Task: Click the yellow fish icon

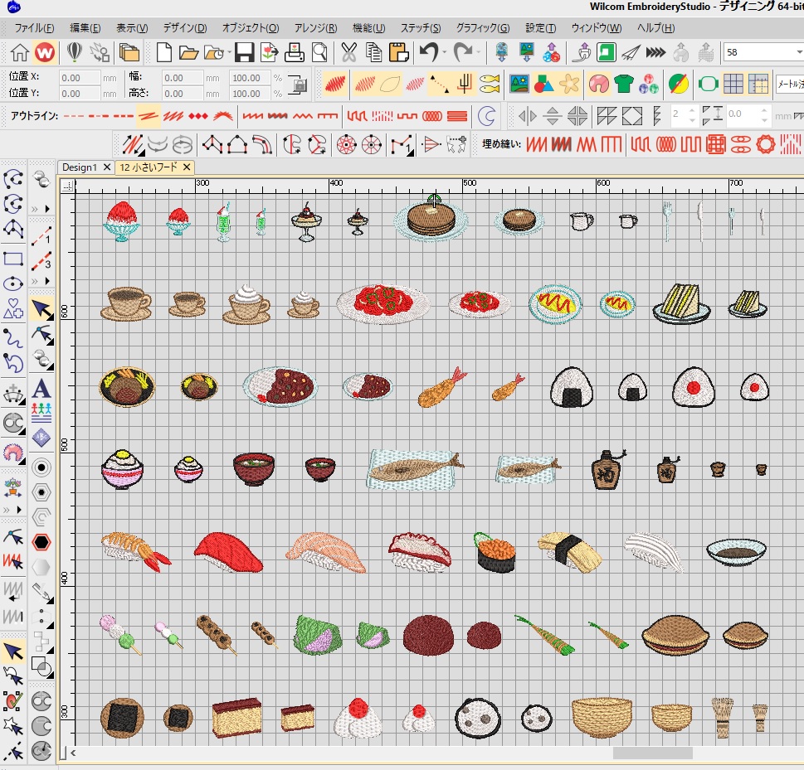Action: click(x=490, y=84)
